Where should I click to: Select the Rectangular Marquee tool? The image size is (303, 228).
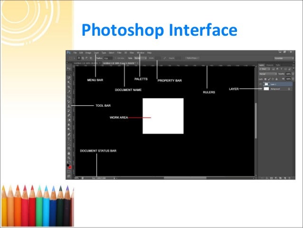[68, 73]
